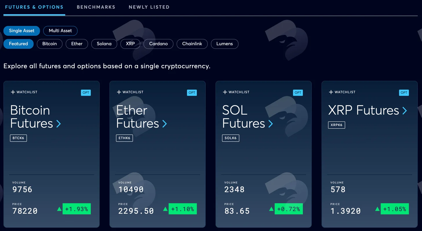Switch to the Benchmarks tab
422x231 pixels.
click(x=96, y=7)
